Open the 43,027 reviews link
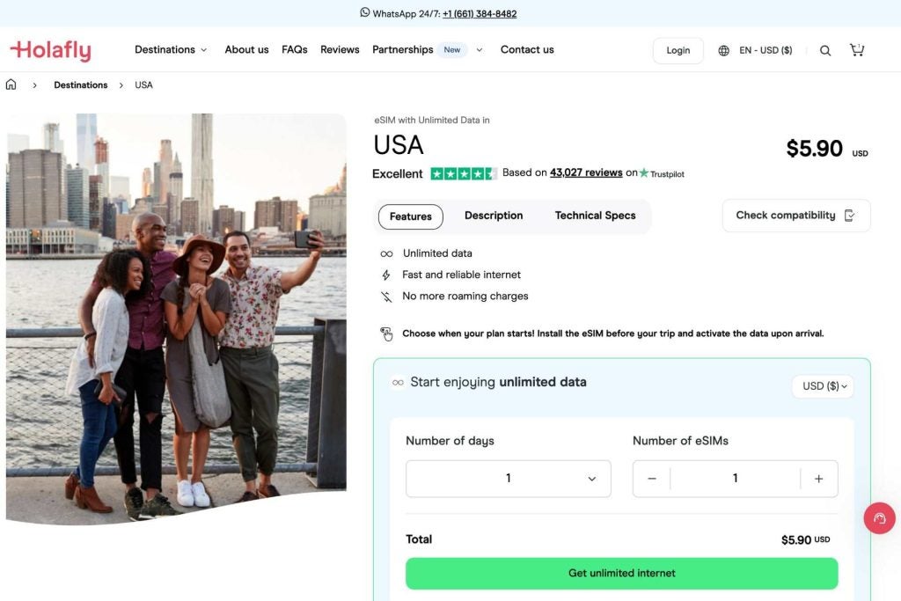The height and width of the screenshot is (601, 901). [586, 172]
